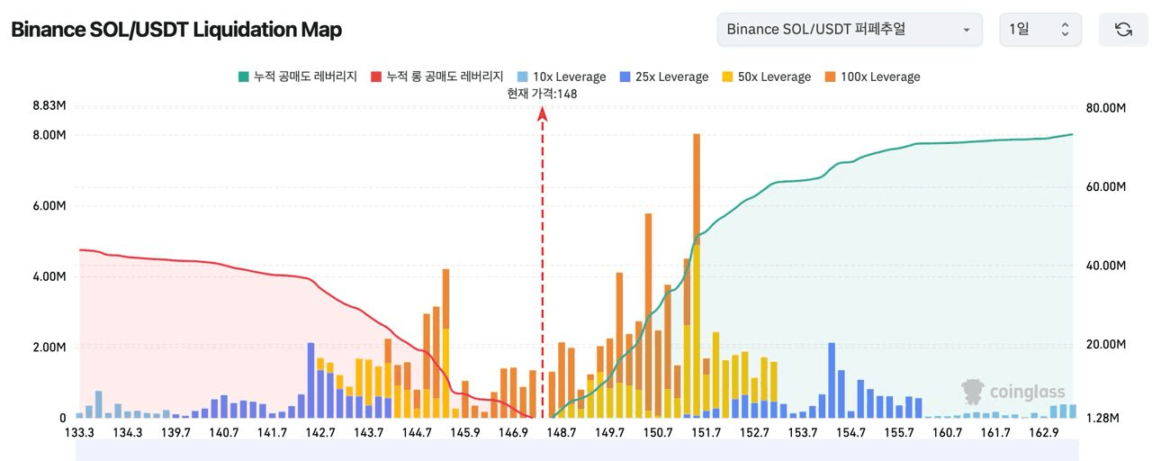Click the tall blue bar near 142.7
The image size is (1152, 461).
point(310,378)
